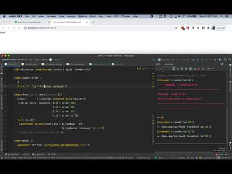Click the line separator LF status entry

click(x=167, y=158)
